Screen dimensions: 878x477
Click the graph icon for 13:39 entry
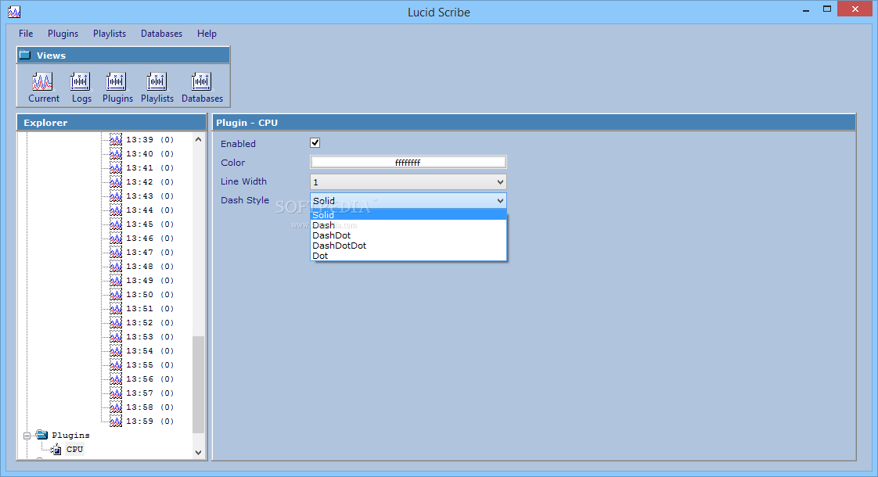pyautogui.click(x=115, y=139)
